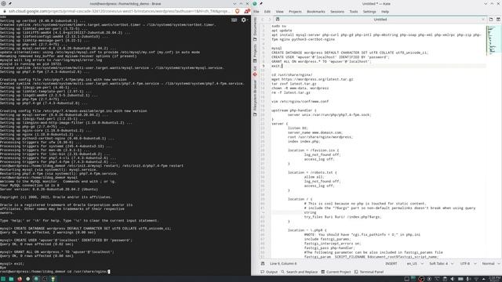Click the 'apt update' line in Kate

coord(282,31)
